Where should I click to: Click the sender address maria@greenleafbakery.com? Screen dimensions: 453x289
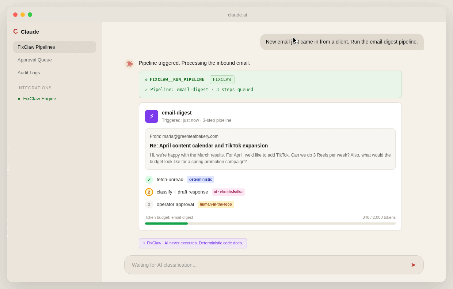pos(190,136)
